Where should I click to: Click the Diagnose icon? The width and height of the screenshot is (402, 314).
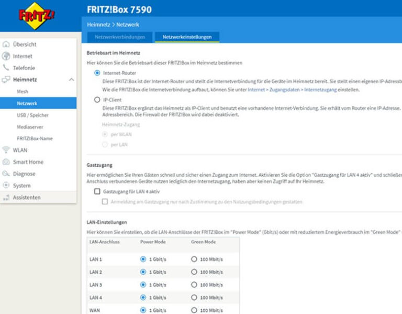pos(6,174)
